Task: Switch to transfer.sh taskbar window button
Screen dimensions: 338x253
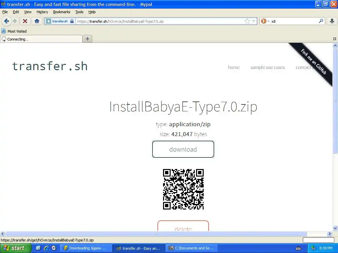Action: pyautogui.click(x=139, y=248)
